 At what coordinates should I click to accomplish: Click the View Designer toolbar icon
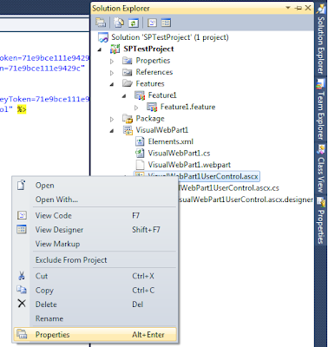166,23
